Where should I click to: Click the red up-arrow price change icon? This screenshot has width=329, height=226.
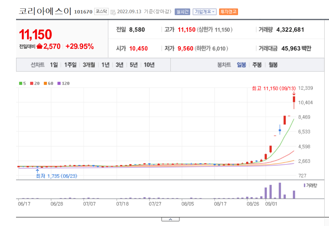(39, 46)
